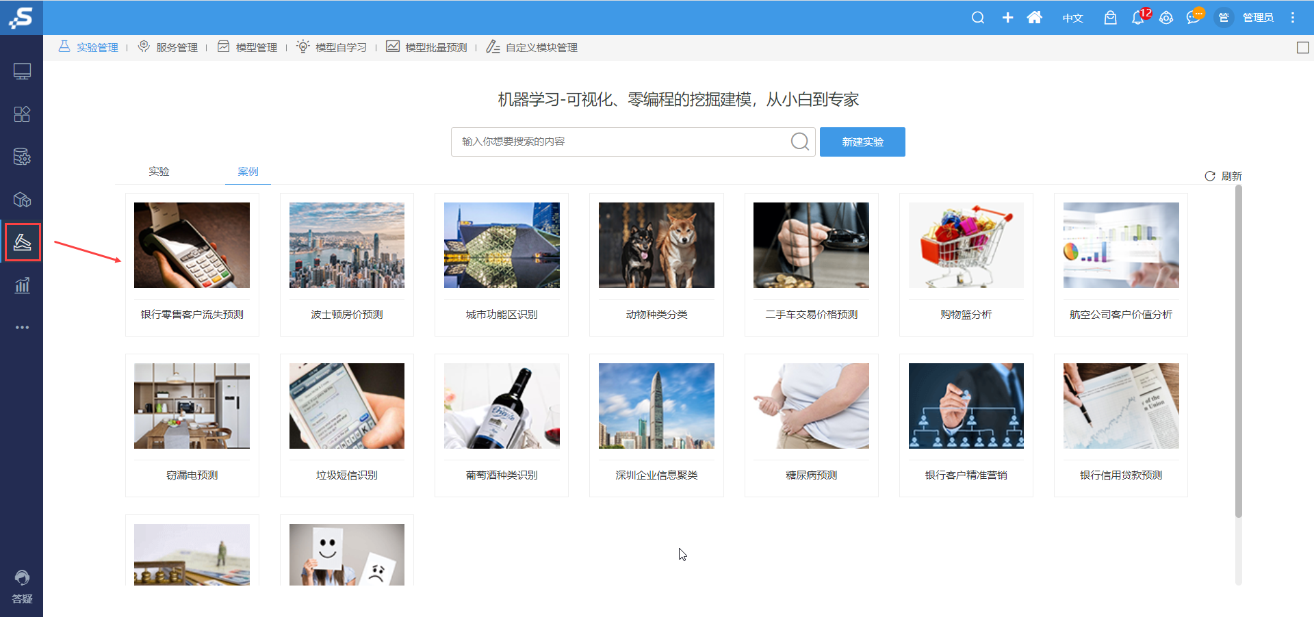Open the 银行信用贷款预测 case thumbnail
This screenshot has width=1314, height=617.
click(1121, 406)
